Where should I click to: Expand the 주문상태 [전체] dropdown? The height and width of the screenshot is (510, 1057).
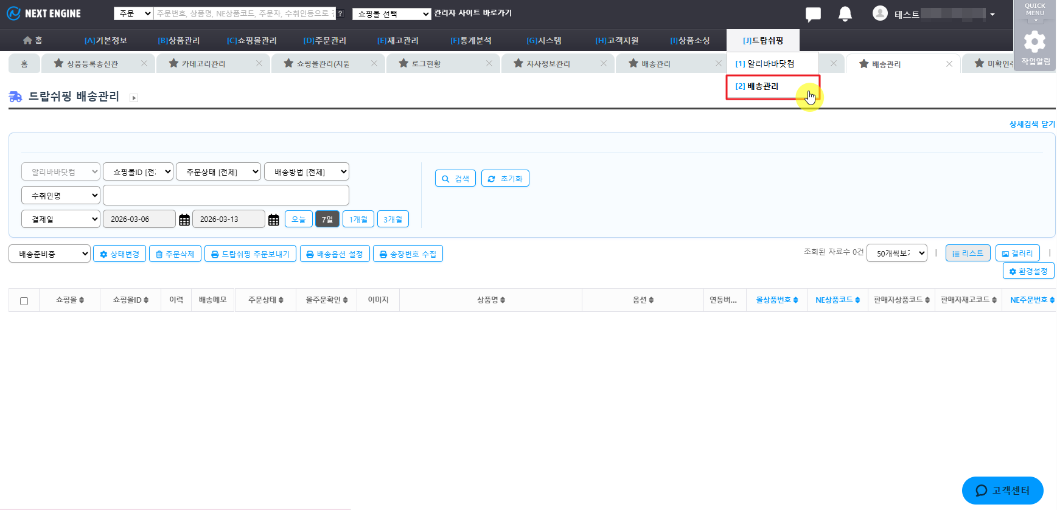218,172
